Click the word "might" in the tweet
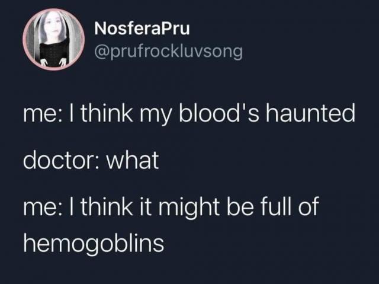The width and height of the screenshot is (379, 284). [189, 208]
